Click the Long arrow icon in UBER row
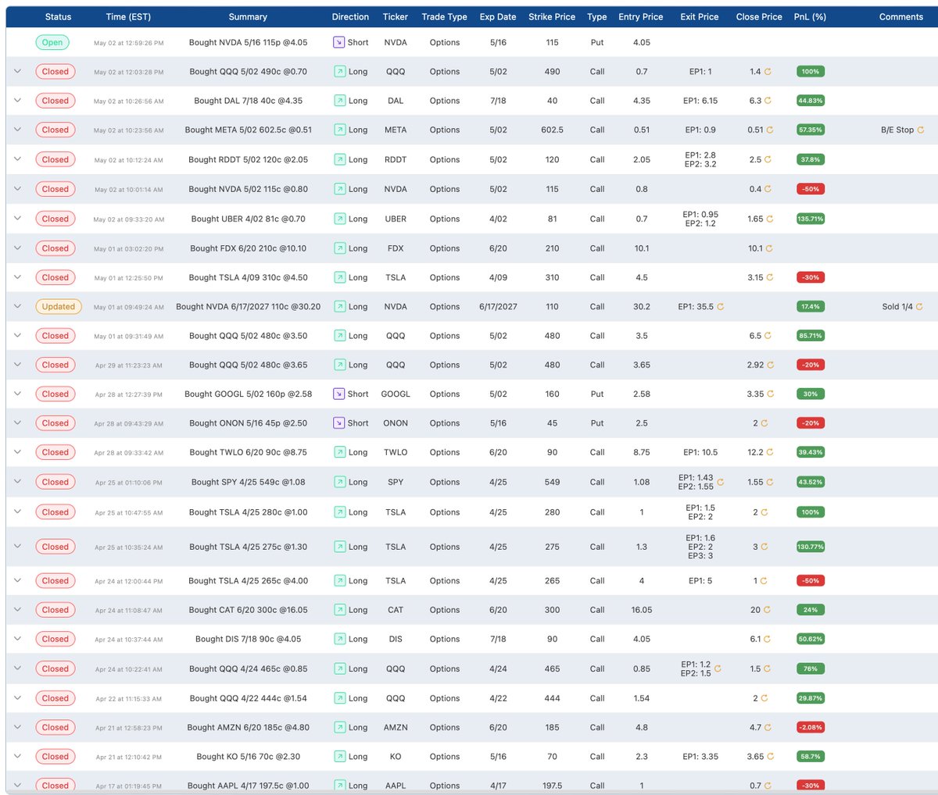Screen dimensions: 938x795 point(339,219)
